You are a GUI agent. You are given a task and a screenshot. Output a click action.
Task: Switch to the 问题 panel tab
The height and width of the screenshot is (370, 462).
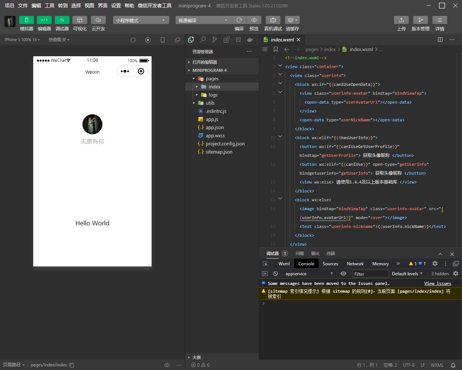click(300, 253)
